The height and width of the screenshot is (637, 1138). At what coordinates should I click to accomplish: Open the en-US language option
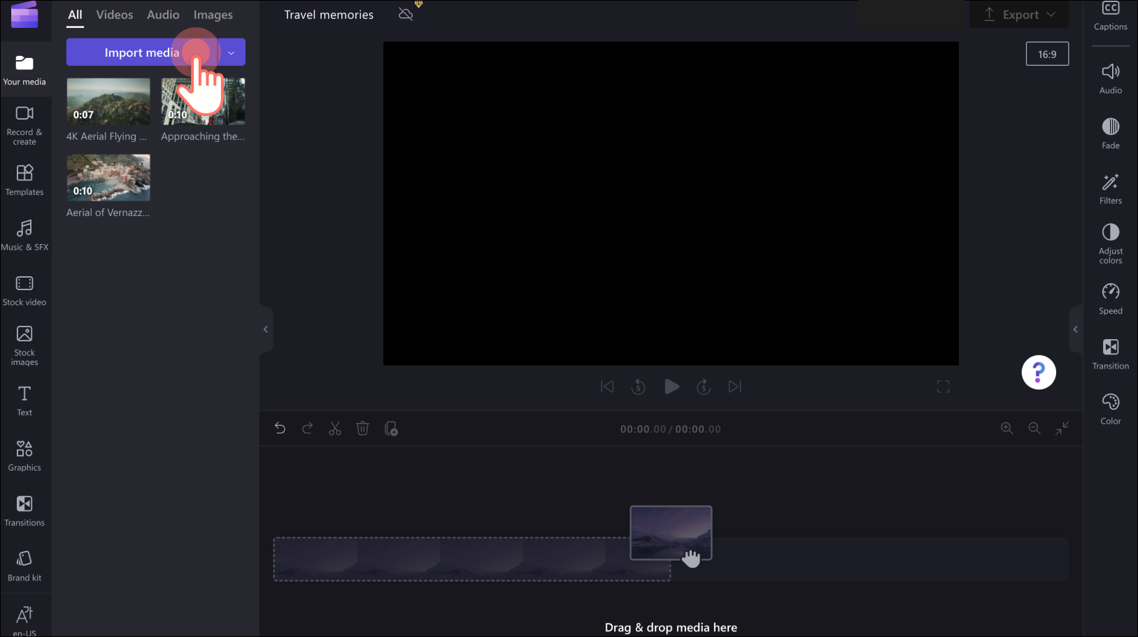[x=24, y=620]
